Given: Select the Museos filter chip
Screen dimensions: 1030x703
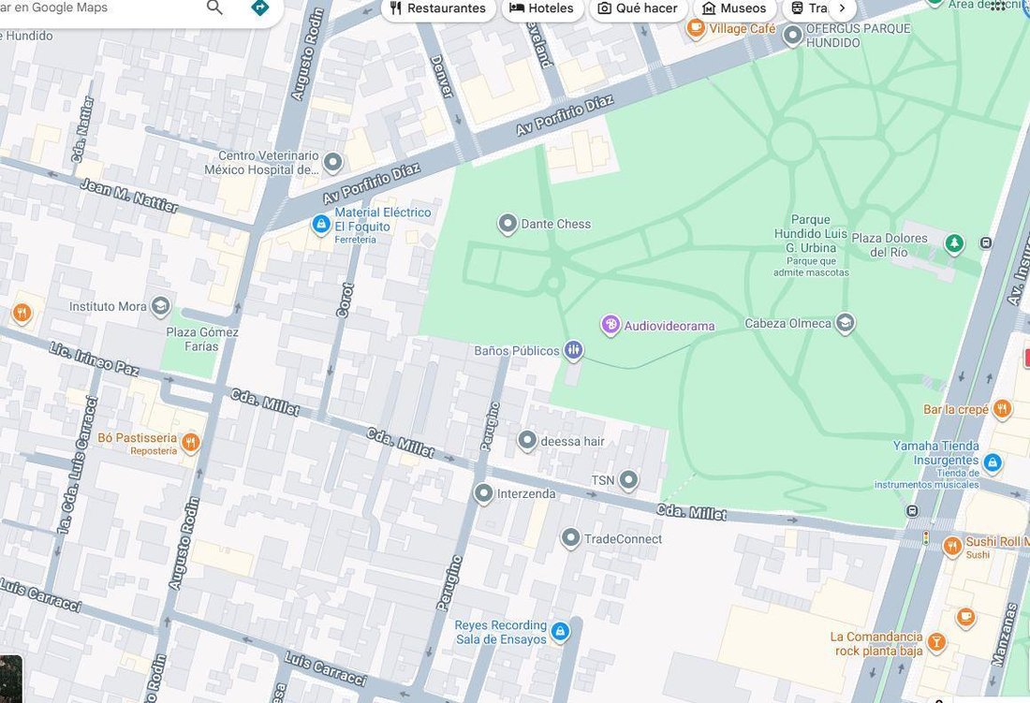Looking at the screenshot, I should coord(734,8).
